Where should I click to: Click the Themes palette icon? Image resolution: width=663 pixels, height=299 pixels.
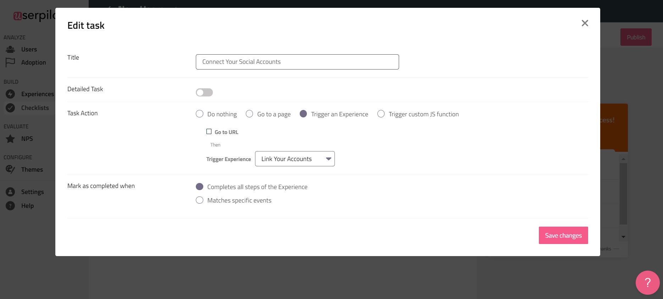pyautogui.click(x=10, y=170)
